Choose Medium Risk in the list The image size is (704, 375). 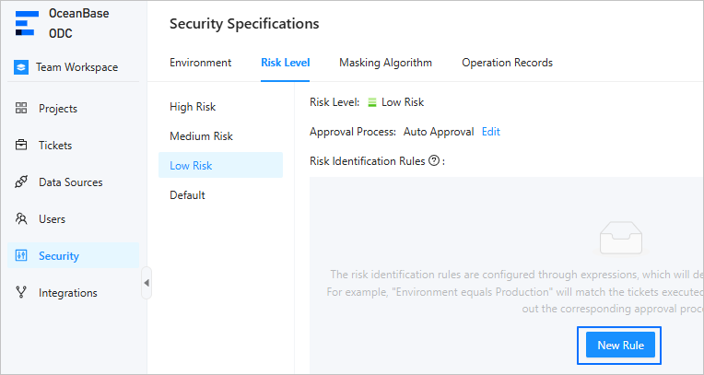(x=201, y=136)
